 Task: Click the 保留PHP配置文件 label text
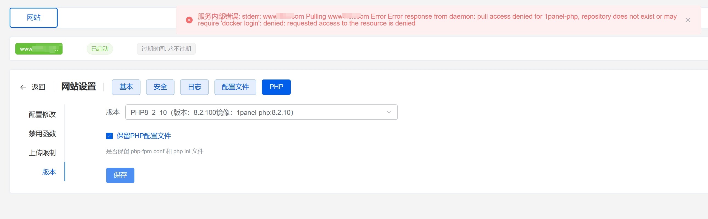pos(144,136)
